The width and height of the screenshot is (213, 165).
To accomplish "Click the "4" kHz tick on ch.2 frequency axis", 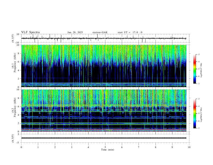I will tap(19, 115).
